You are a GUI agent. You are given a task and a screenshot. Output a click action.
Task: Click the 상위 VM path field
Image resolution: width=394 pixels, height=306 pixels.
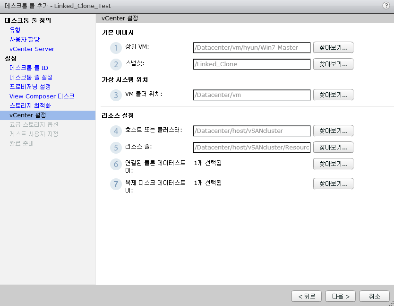251,48
